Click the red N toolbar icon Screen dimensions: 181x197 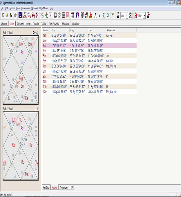[50, 15]
